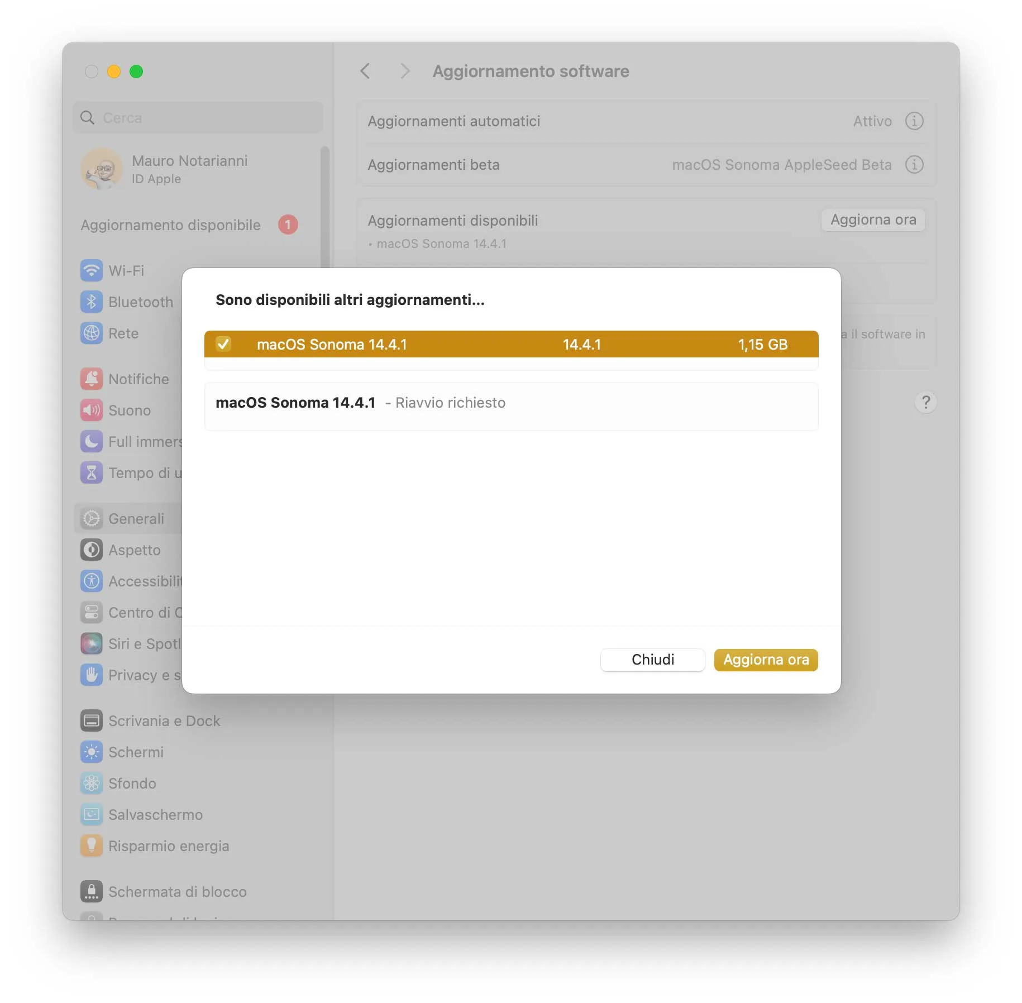This screenshot has width=1022, height=1003.
Task: Open Suono speaker icon
Action: pos(91,410)
